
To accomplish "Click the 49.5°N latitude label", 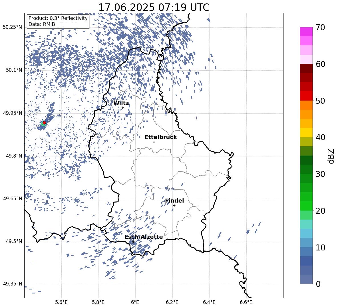I will pyautogui.click(x=14, y=241).
